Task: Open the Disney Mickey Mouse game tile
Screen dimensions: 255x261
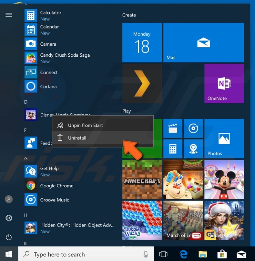Action: point(224,180)
